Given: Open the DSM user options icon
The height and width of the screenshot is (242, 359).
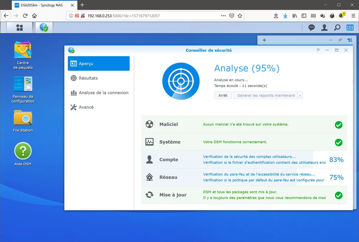Looking at the screenshot, I should (x=324, y=28).
